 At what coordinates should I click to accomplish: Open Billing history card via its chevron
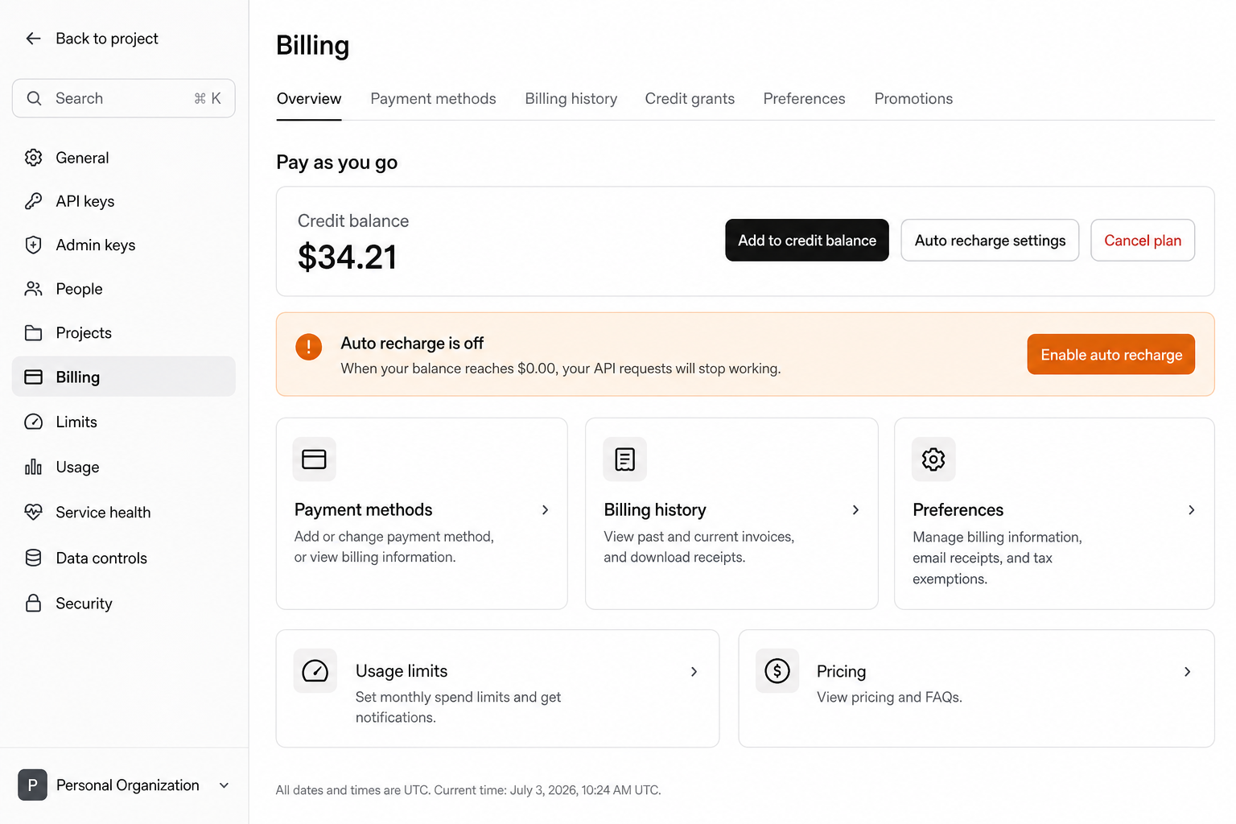[855, 510]
